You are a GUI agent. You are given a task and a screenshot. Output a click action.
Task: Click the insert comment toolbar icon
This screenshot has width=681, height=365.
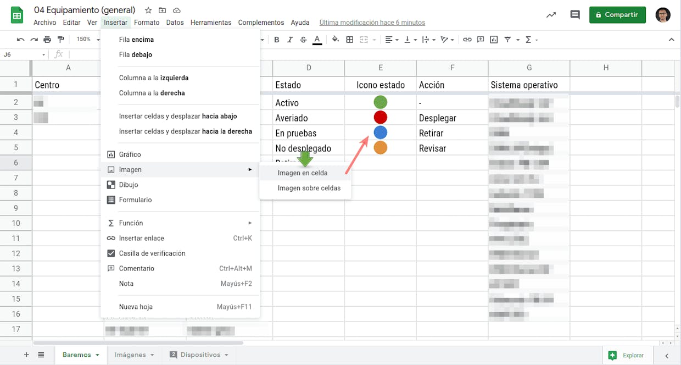point(481,40)
